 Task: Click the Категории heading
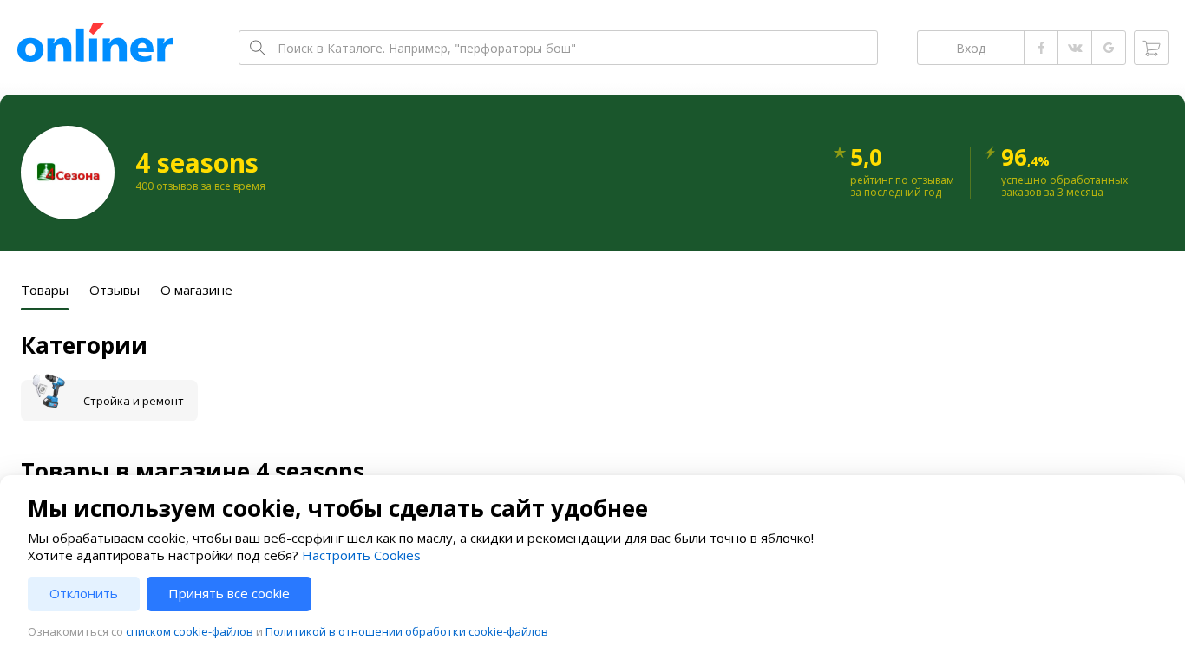(84, 345)
